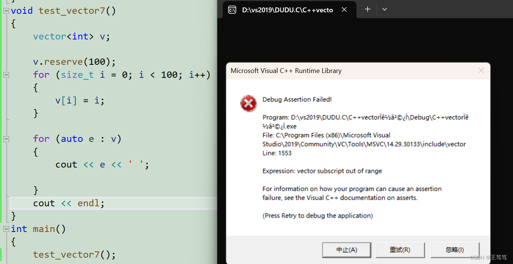Click the 忽略(I) ignore button
Screen dimensions: 513x264
(x=455, y=250)
